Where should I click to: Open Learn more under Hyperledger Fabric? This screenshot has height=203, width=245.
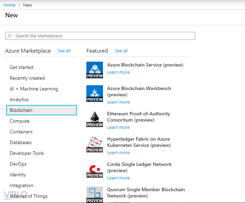(118, 153)
